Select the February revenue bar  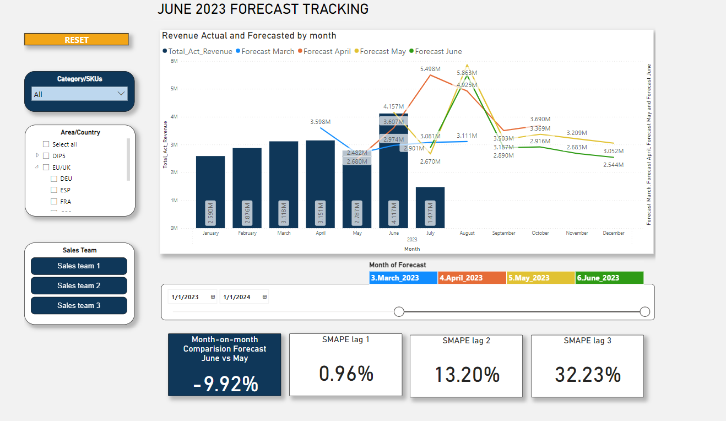click(247, 188)
